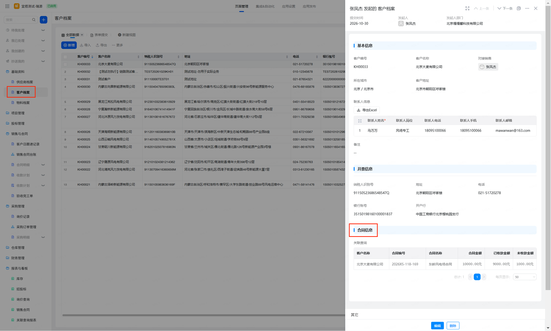
Task: Open the 更多 toolbar menu
Action: (x=117, y=45)
